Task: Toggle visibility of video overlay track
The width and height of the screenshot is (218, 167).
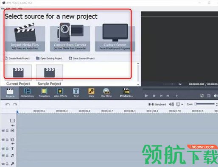Action: [x=3, y=139]
